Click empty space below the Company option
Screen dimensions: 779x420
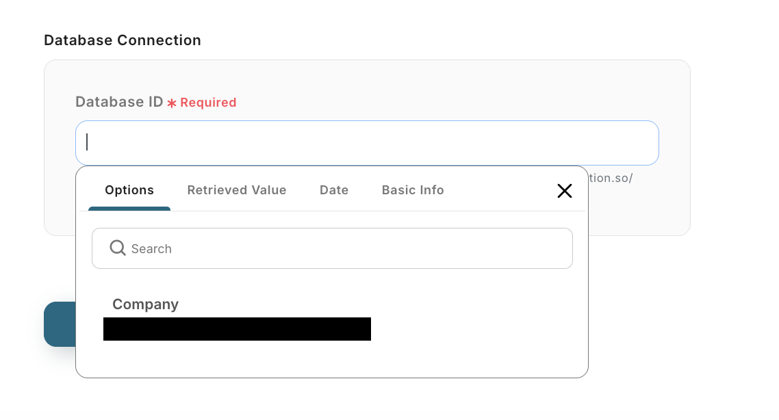(x=331, y=360)
